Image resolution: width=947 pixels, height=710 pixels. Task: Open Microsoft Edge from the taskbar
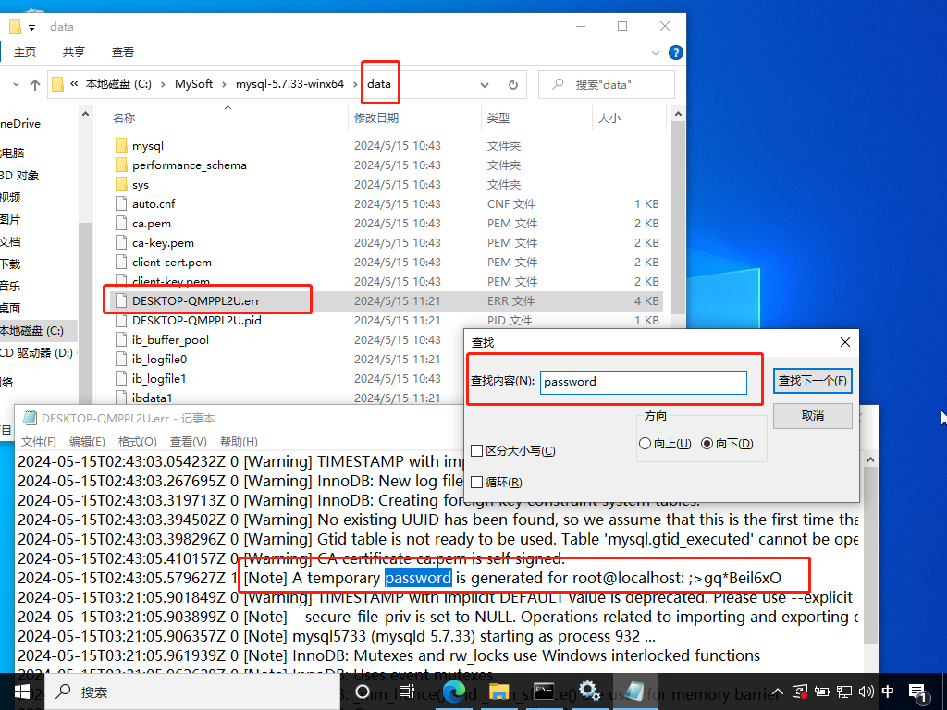pyautogui.click(x=453, y=691)
